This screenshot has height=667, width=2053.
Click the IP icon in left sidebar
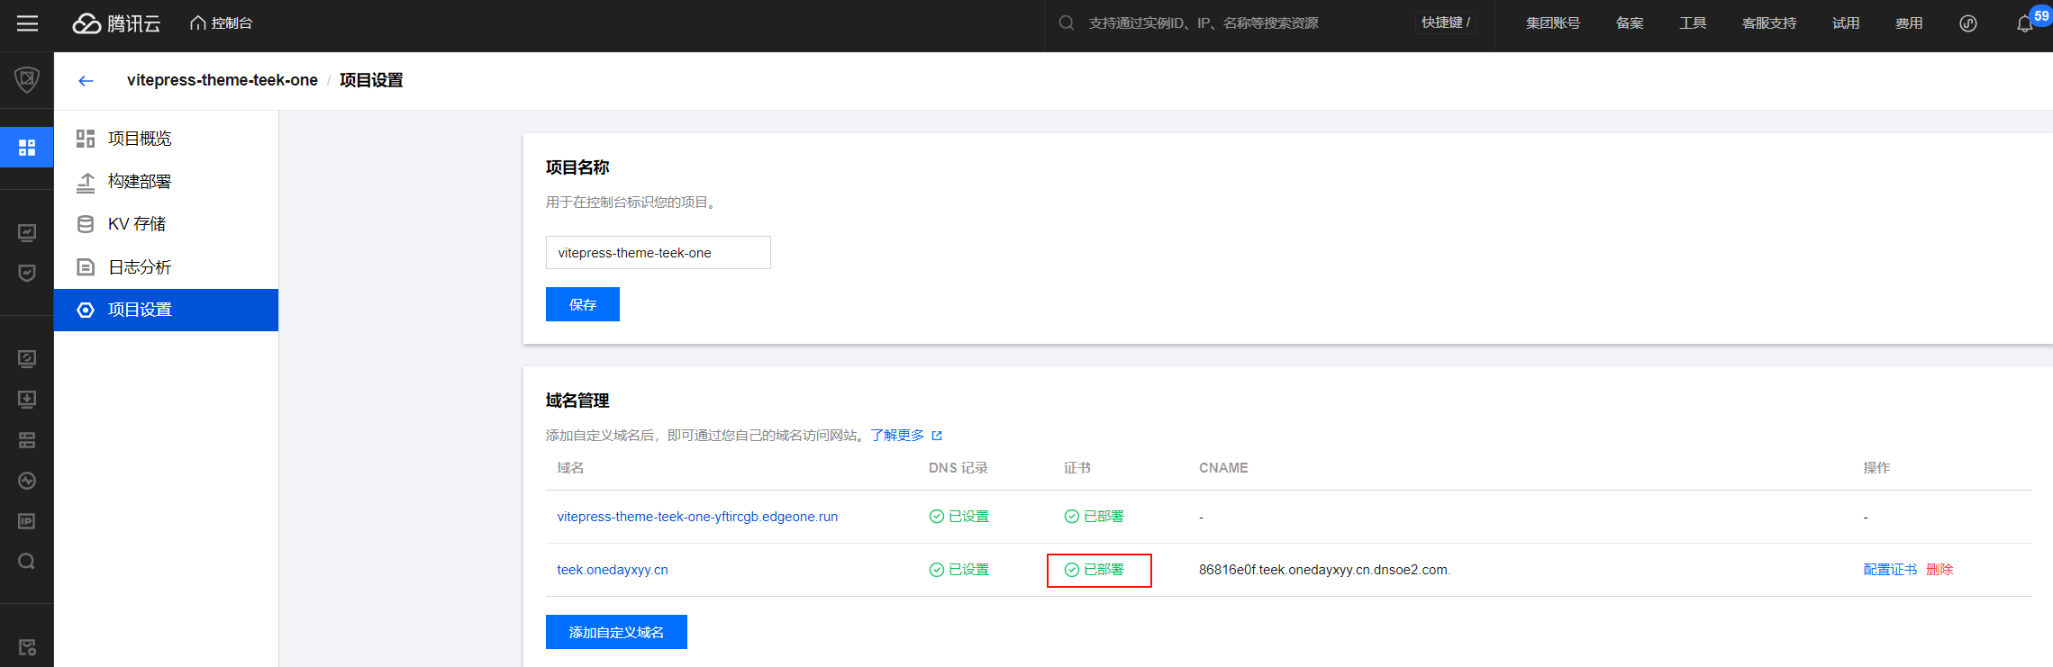coord(27,521)
